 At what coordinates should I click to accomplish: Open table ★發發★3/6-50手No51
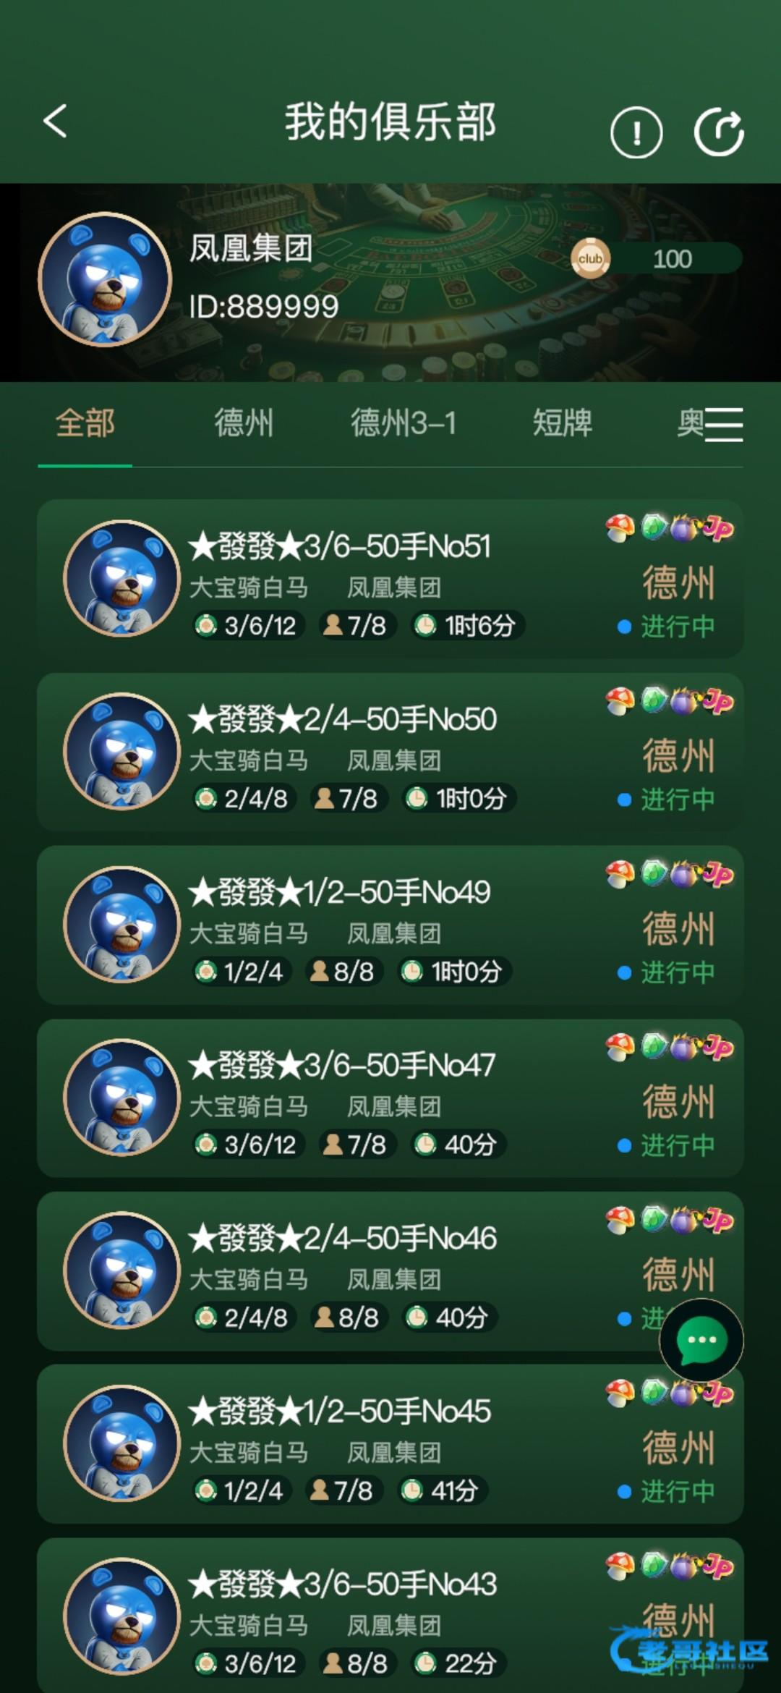(x=390, y=579)
